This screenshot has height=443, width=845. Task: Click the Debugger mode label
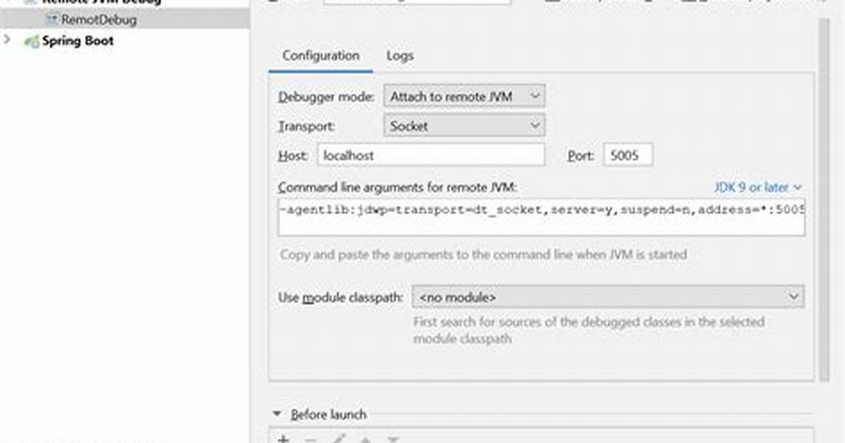pos(326,97)
